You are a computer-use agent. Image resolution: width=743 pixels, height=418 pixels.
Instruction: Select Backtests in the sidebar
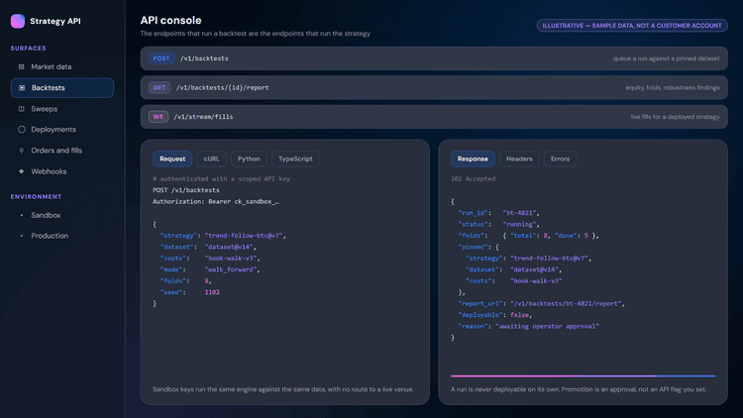[x=62, y=88]
